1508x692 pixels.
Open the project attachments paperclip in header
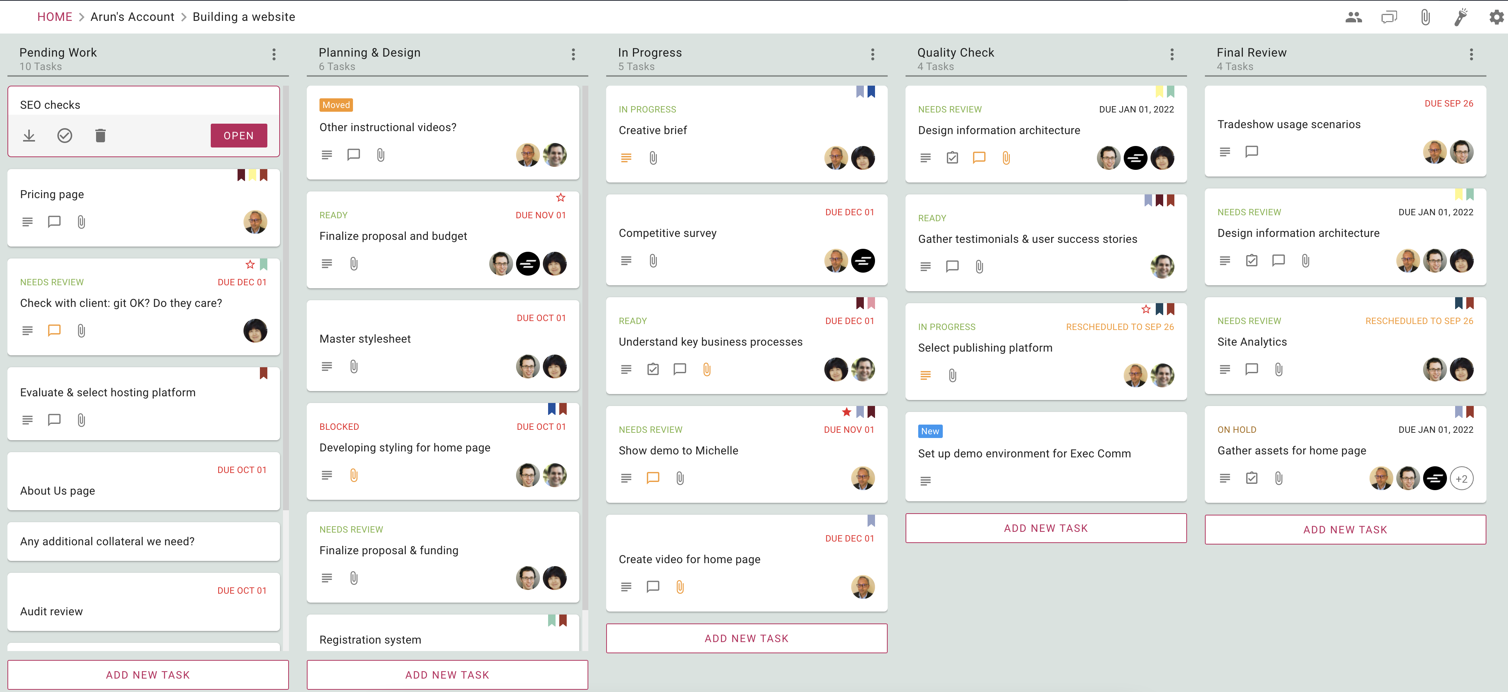[1425, 17]
